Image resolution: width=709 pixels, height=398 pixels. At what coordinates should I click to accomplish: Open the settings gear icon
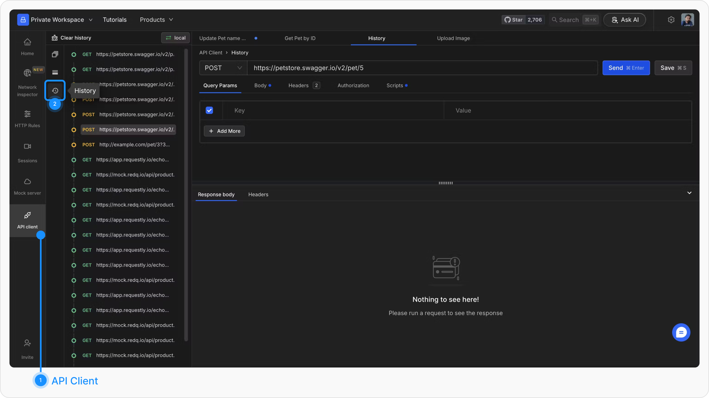(x=671, y=20)
